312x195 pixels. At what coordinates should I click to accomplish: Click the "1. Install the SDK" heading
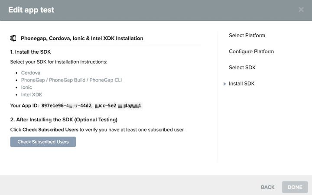tap(30, 52)
